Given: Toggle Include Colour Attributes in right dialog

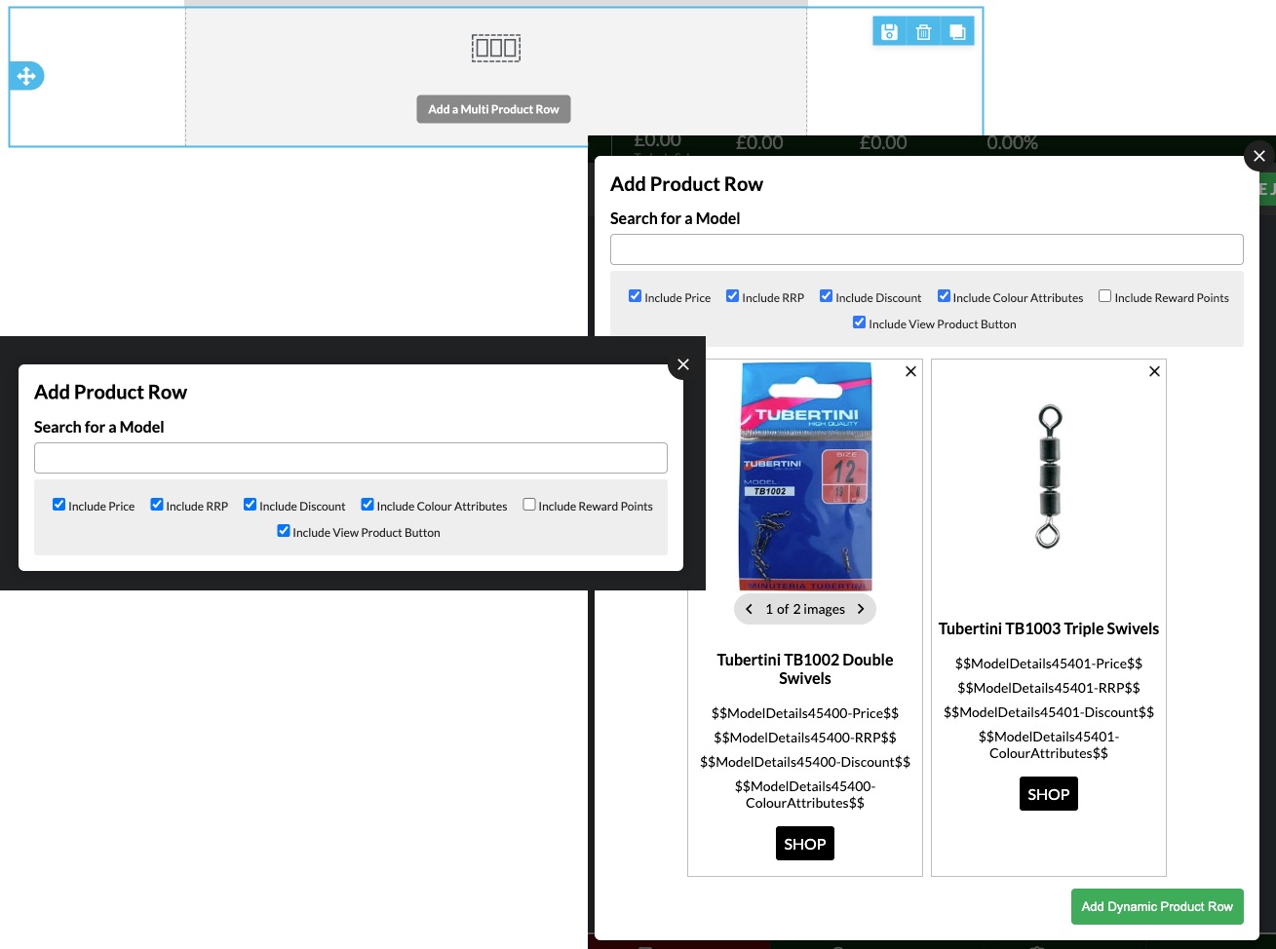Looking at the screenshot, I should pyautogui.click(x=944, y=296).
